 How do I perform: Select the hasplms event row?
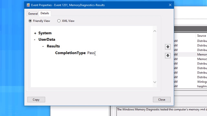pyautogui.click(x=191, y=86)
